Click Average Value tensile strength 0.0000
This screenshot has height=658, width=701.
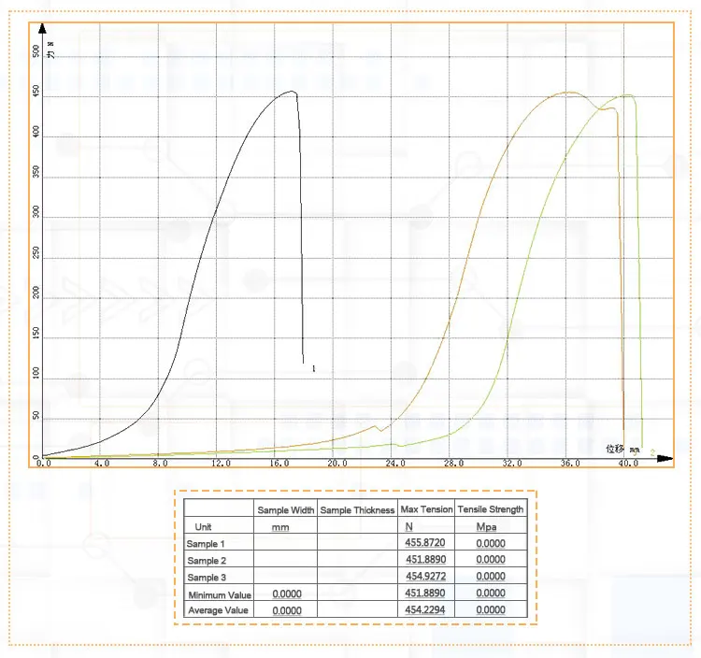pyautogui.click(x=491, y=609)
